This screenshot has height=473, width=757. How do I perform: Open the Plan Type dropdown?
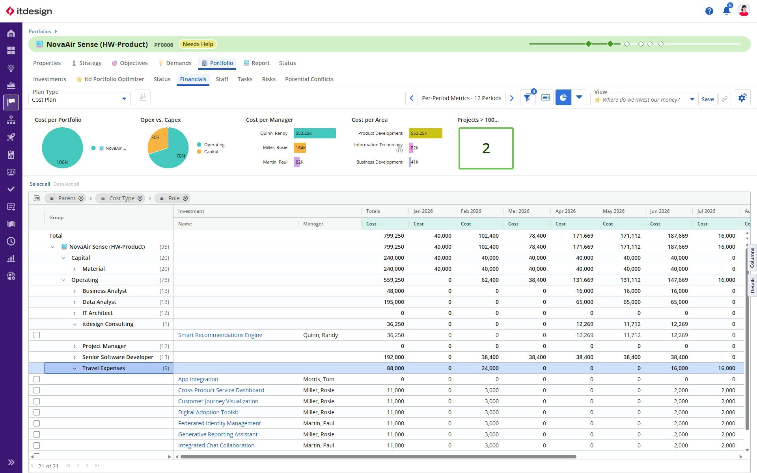80,99
